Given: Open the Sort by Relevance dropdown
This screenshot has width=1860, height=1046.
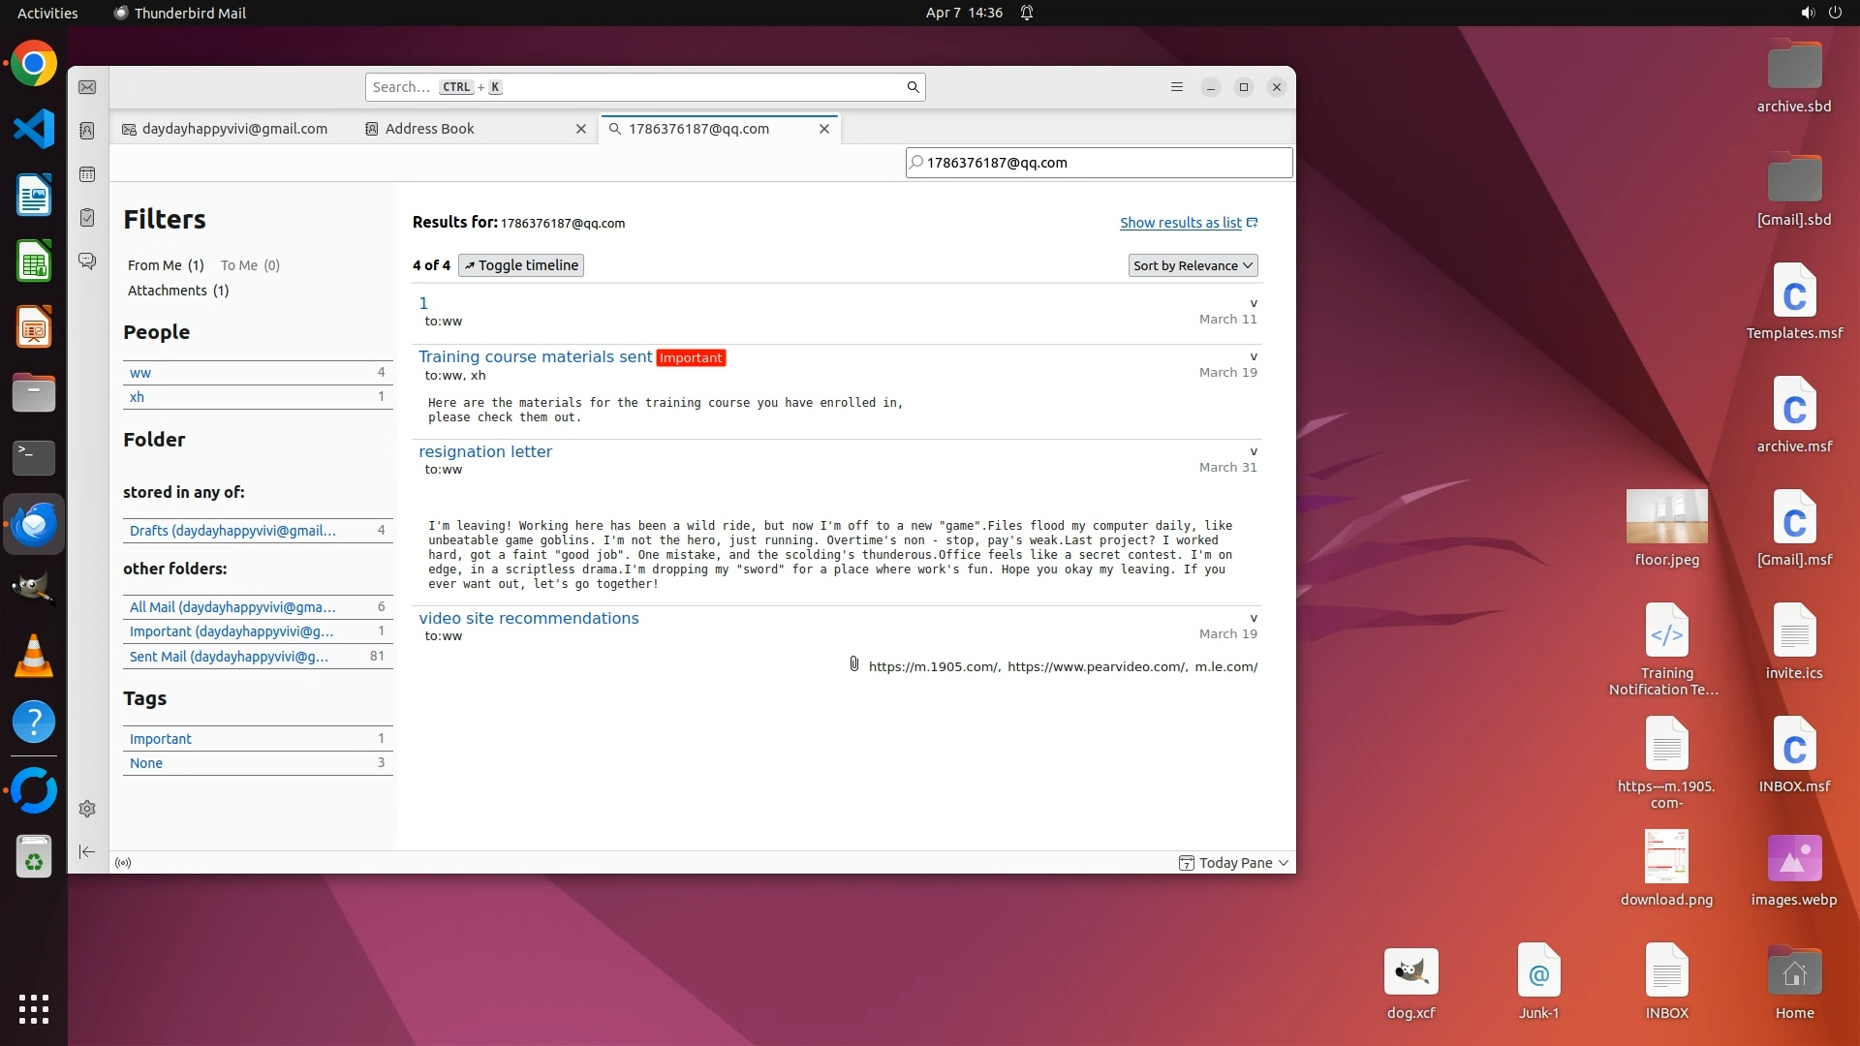Looking at the screenshot, I should click(1193, 265).
